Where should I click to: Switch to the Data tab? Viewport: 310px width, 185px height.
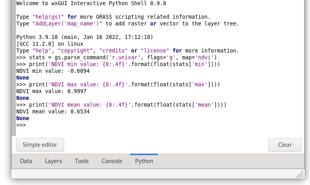(26, 161)
